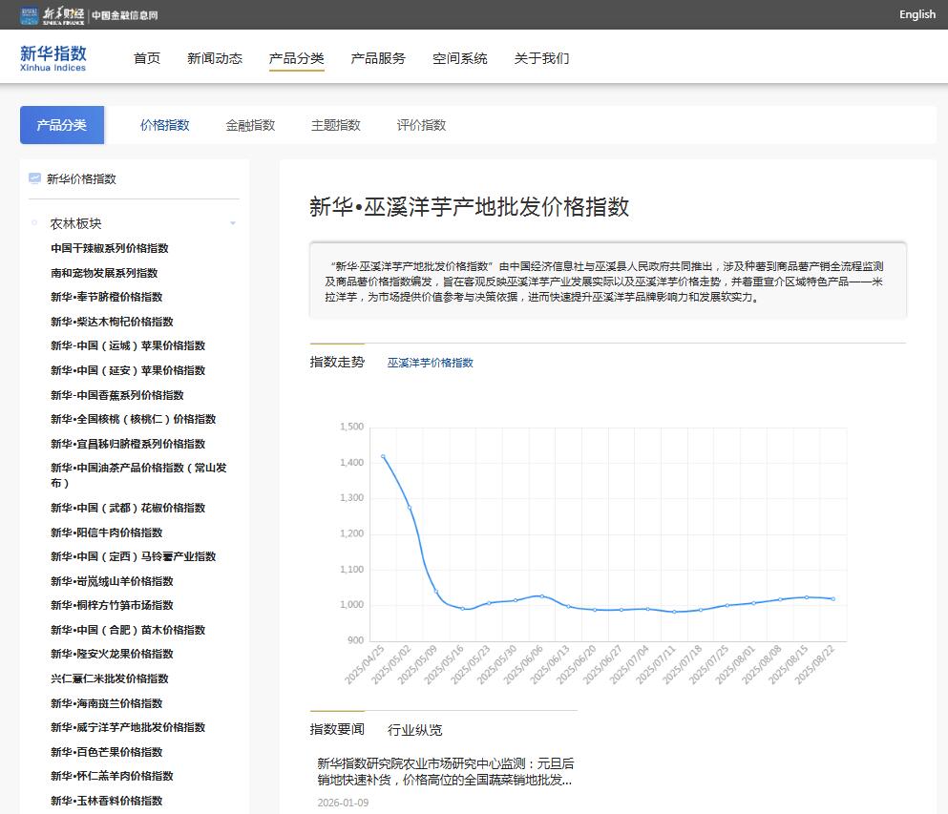Switch to the 金融指数 tab
948x814 pixels.
coord(250,125)
